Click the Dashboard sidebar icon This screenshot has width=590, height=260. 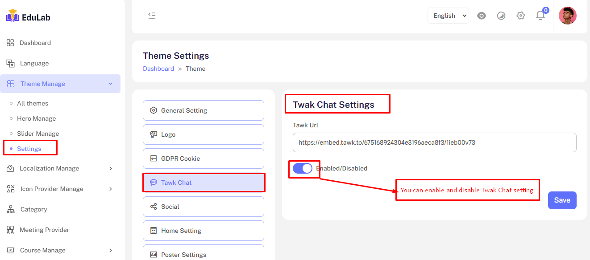(x=10, y=43)
